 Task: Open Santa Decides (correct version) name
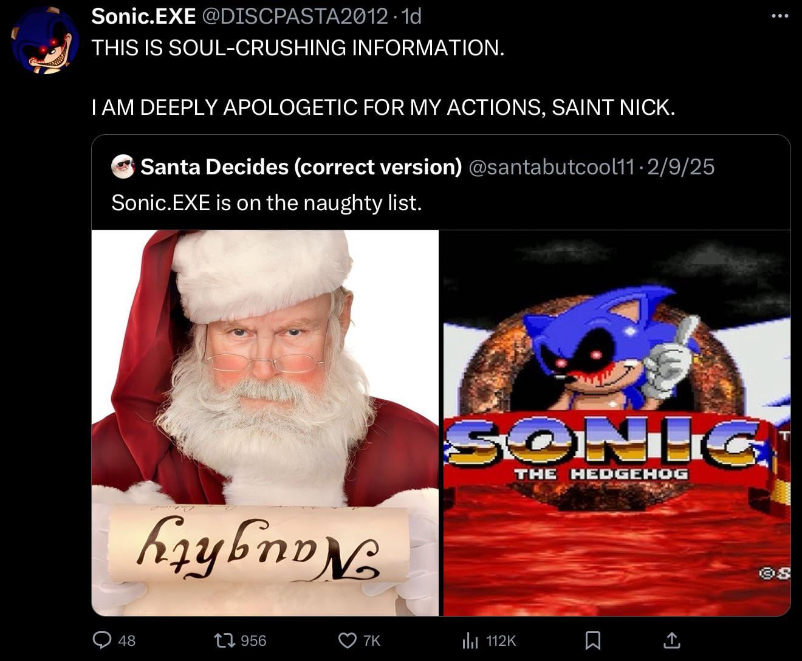point(301,166)
